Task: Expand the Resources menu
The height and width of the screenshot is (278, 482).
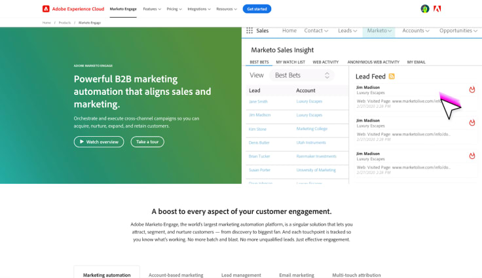Action: coord(227,9)
